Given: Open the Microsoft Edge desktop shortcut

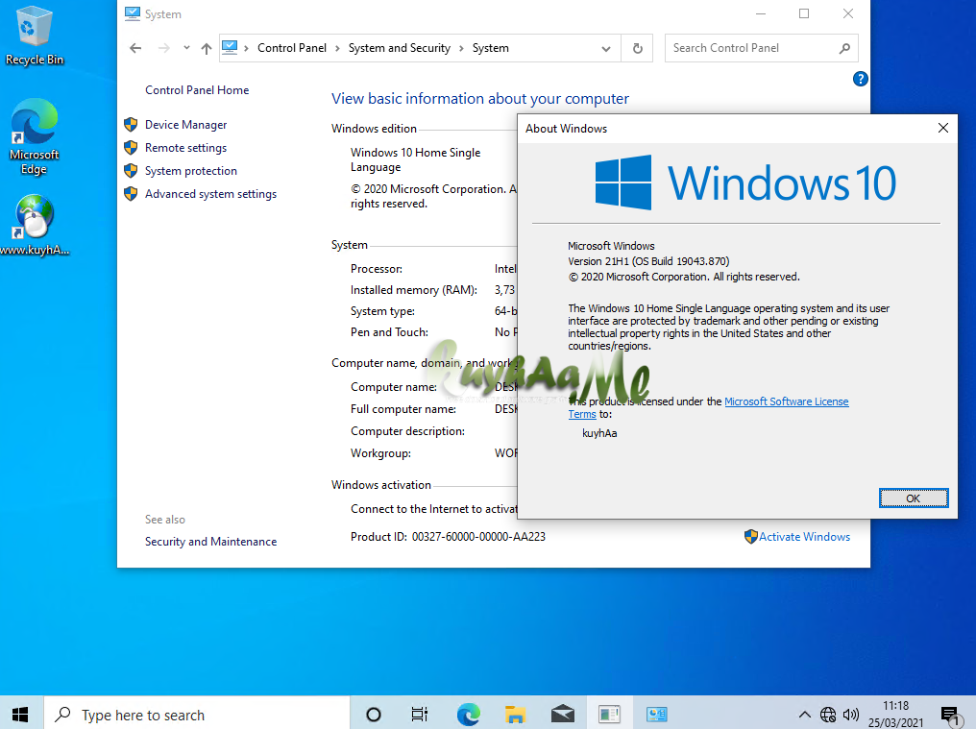Looking at the screenshot, I should [x=34, y=137].
